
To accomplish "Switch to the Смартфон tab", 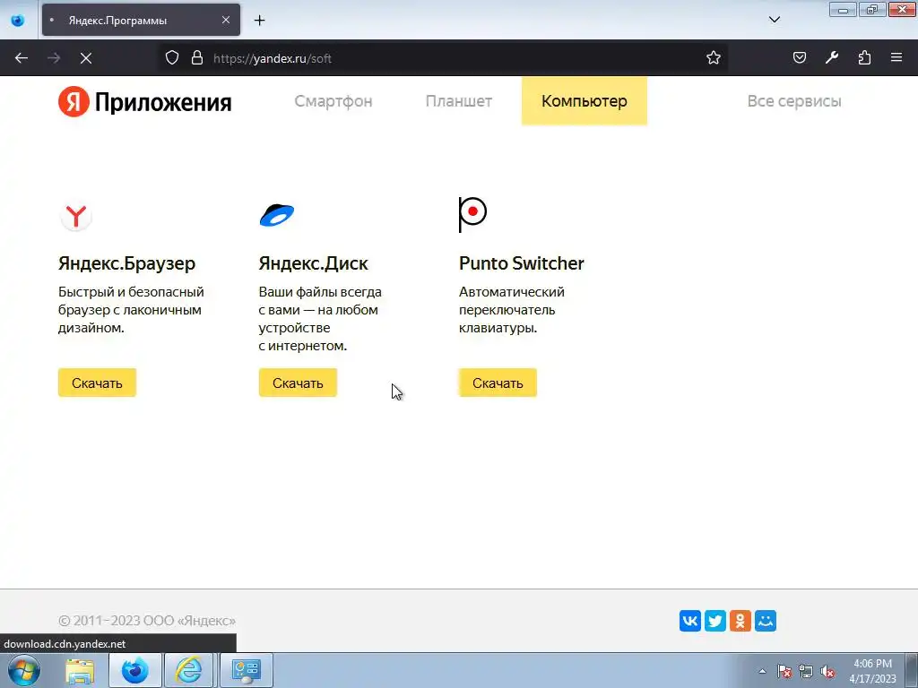I will coord(333,101).
